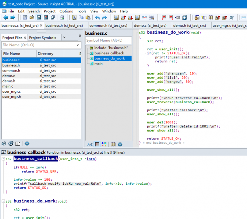
Task: Click the Go Forward arrow in toolbar
Action: [13, 18]
